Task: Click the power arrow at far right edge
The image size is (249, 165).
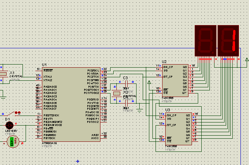Action: 247,60
